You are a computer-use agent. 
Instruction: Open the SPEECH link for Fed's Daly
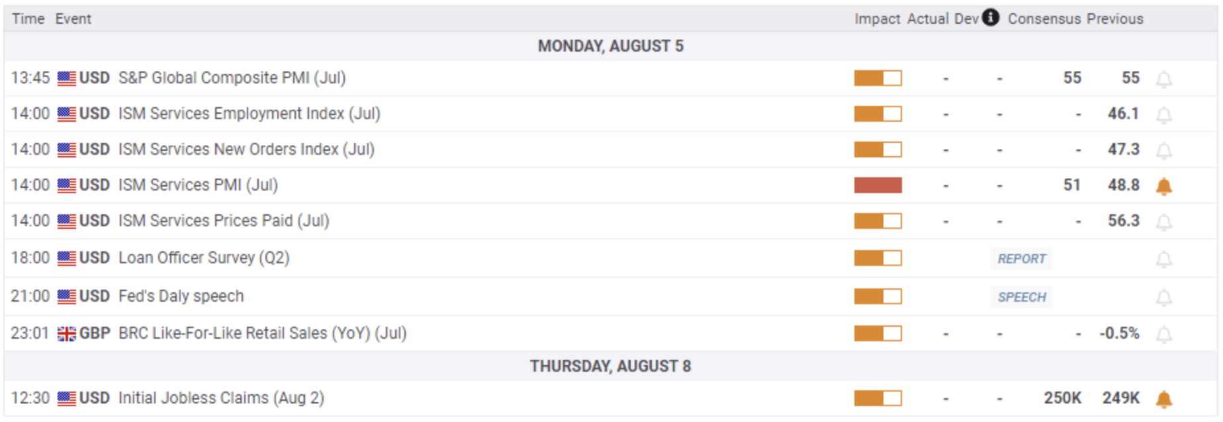pyautogui.click(x=1022, y=297)
